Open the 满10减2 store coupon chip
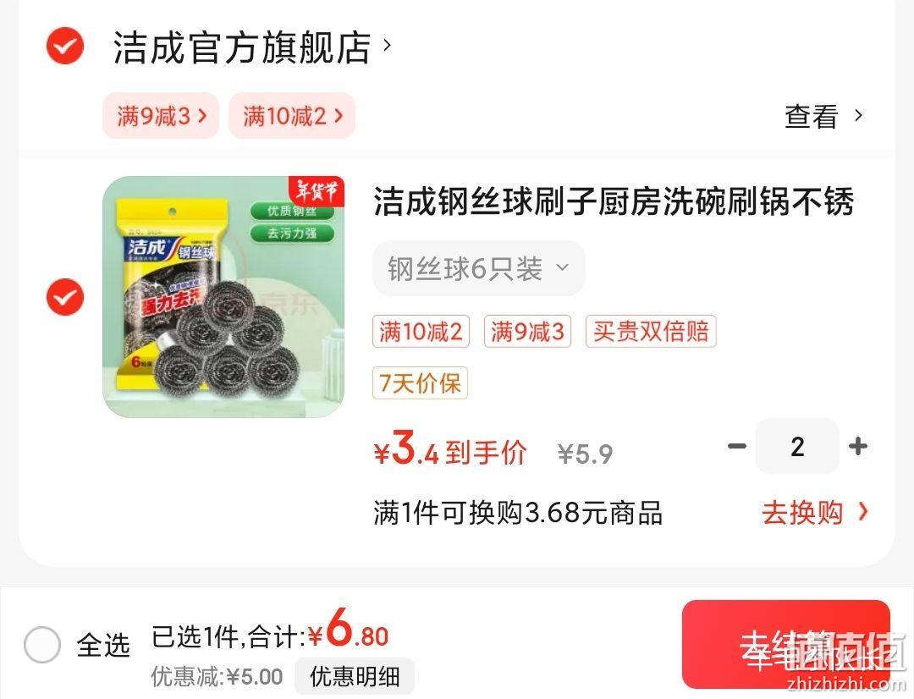Image resolution: width=914 pixels, height=699 pixels. tap(292, 115)
